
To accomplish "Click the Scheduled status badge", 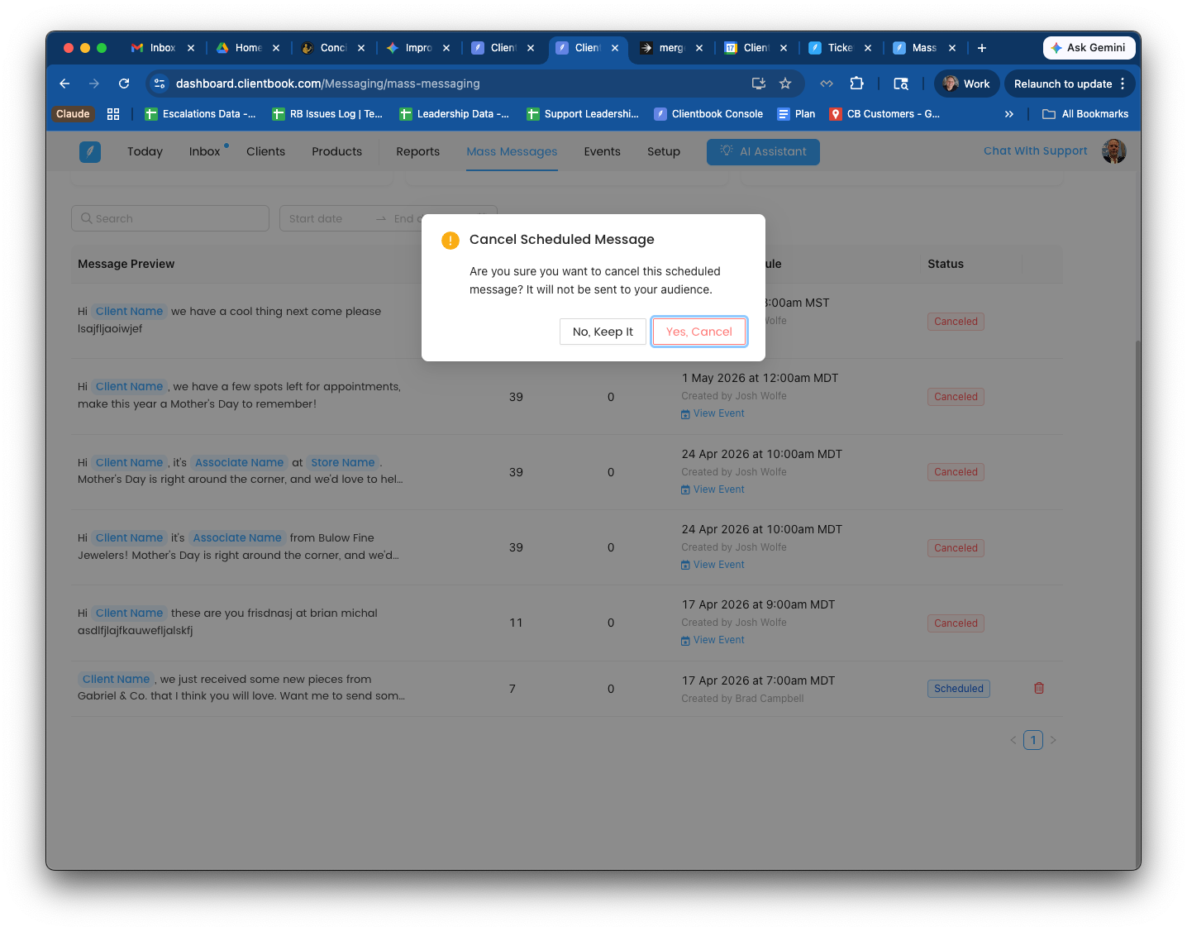I will 958,689.
